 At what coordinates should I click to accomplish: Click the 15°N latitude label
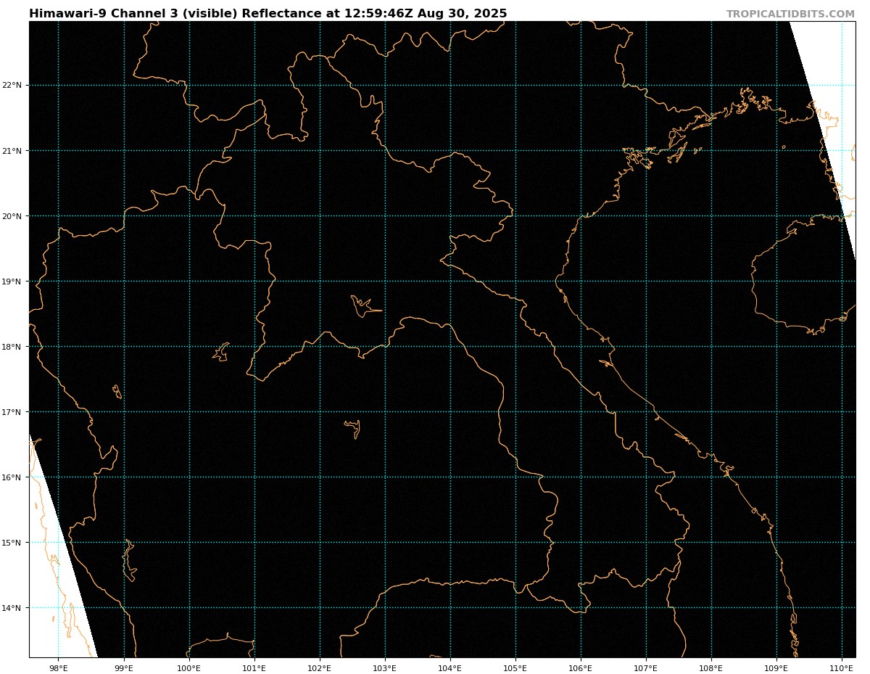coord(12,543)
